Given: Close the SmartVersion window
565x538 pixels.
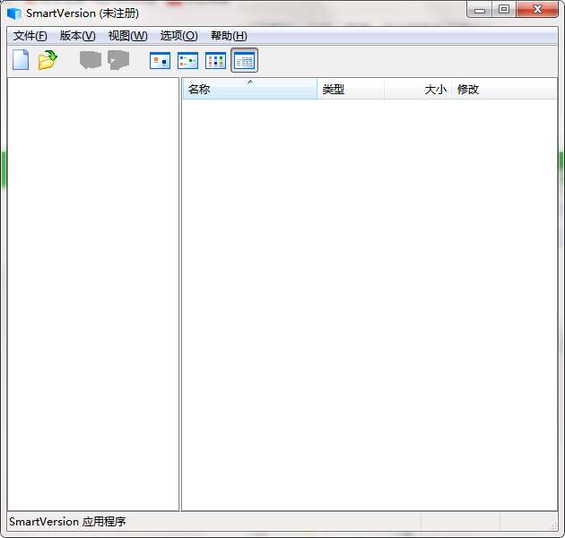Looking at the screenshot, I should pyautogui.click(x=537, y=10).
